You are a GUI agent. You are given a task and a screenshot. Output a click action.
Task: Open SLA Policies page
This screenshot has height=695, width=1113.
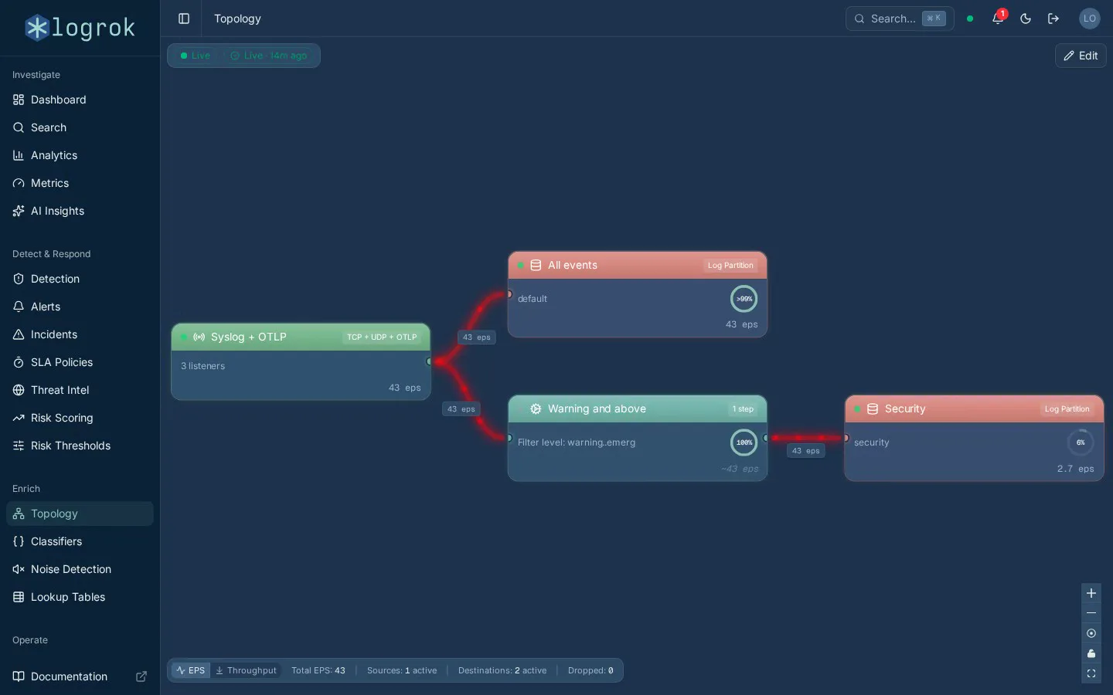tap(80, 362)
